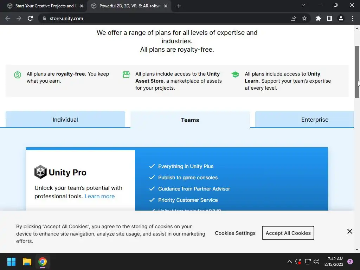Screen dimensions: 360x270
Task: Click the royalty-free dollar icon
Action: [x=18, y=75]
